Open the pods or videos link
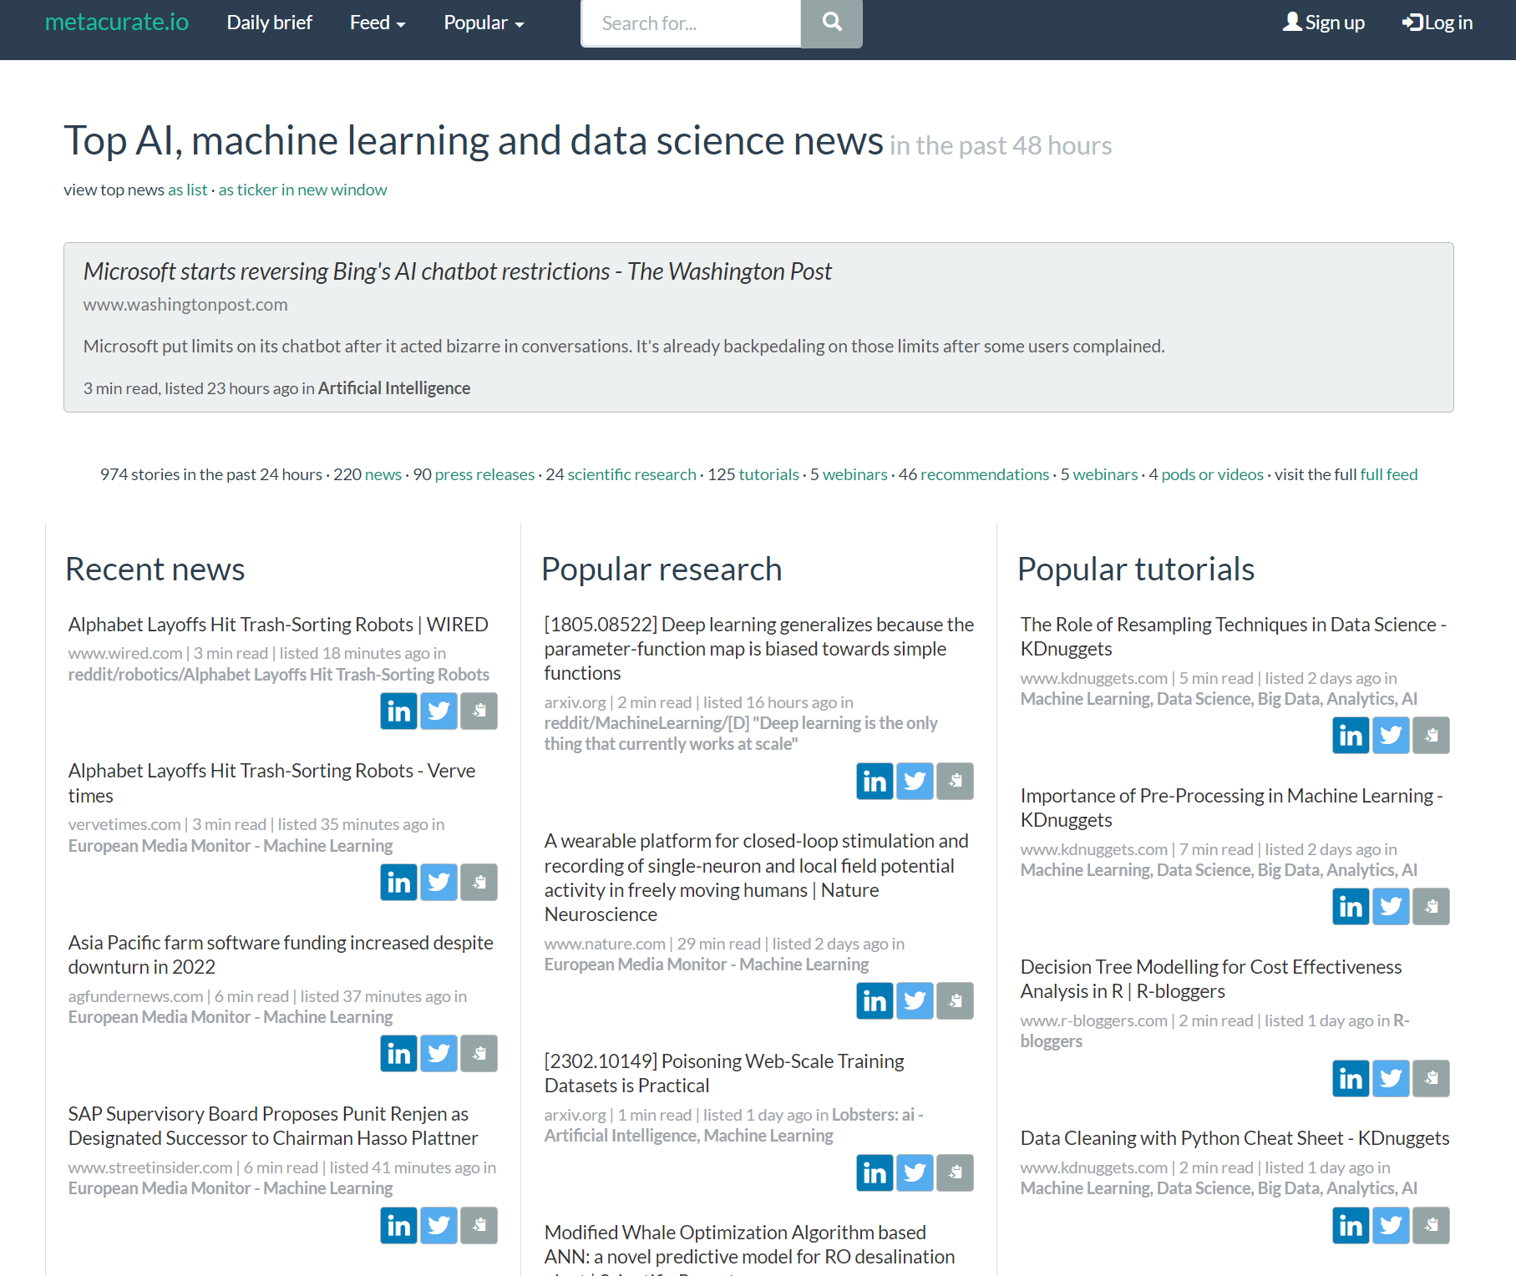The image size is (1516, 1276). tap(1212, 474)
